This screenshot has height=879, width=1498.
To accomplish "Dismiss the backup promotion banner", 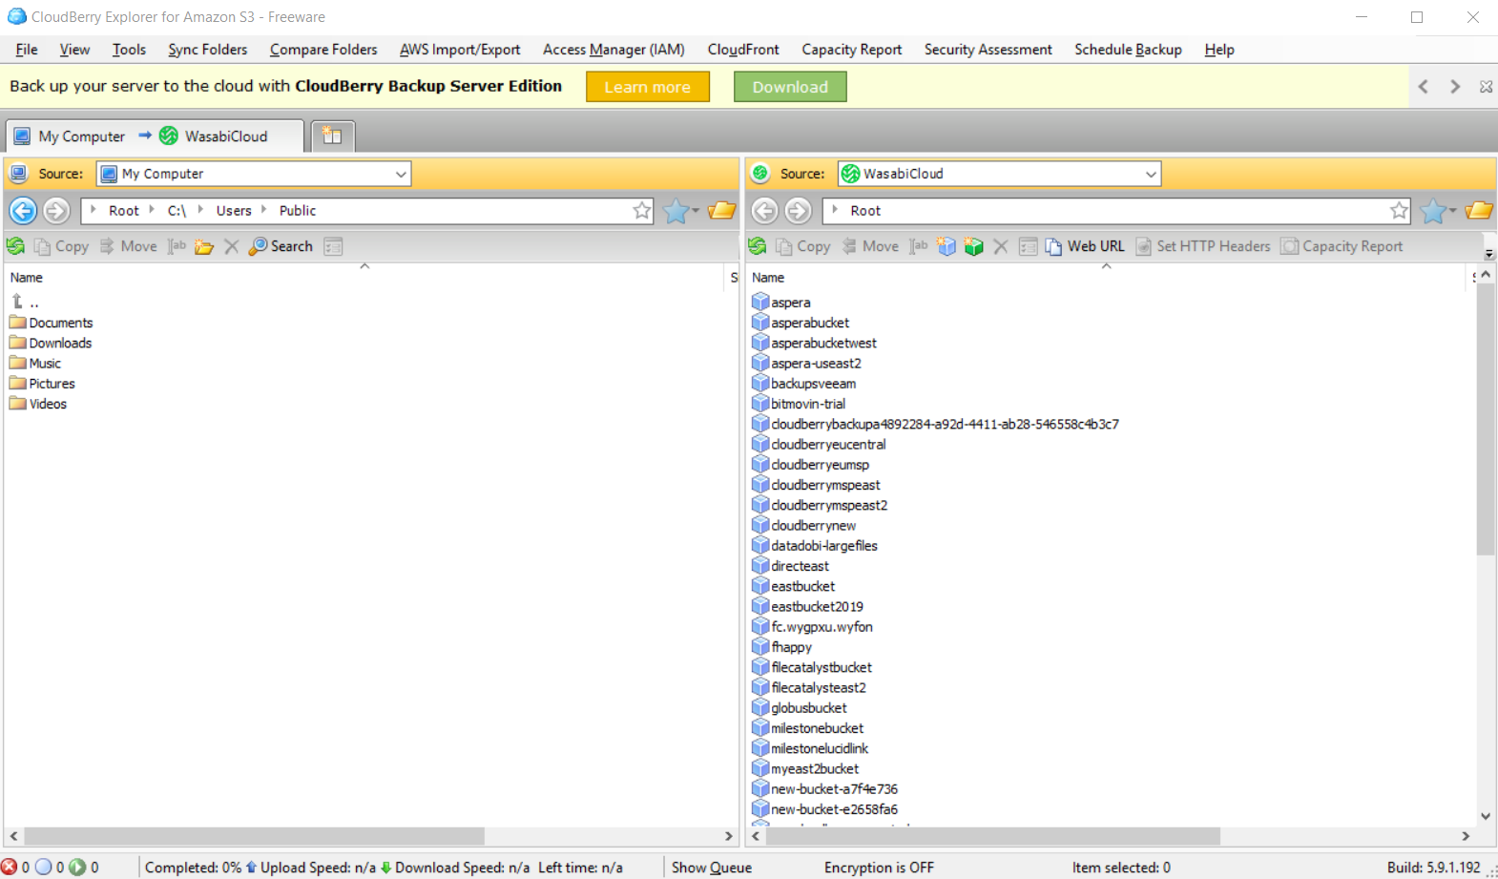I will [x=1486, y=86].
